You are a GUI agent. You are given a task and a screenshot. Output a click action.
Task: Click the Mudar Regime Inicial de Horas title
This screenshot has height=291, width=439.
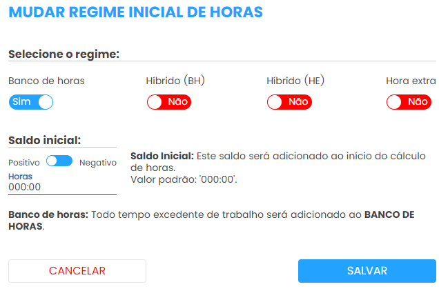coord(135,14)
